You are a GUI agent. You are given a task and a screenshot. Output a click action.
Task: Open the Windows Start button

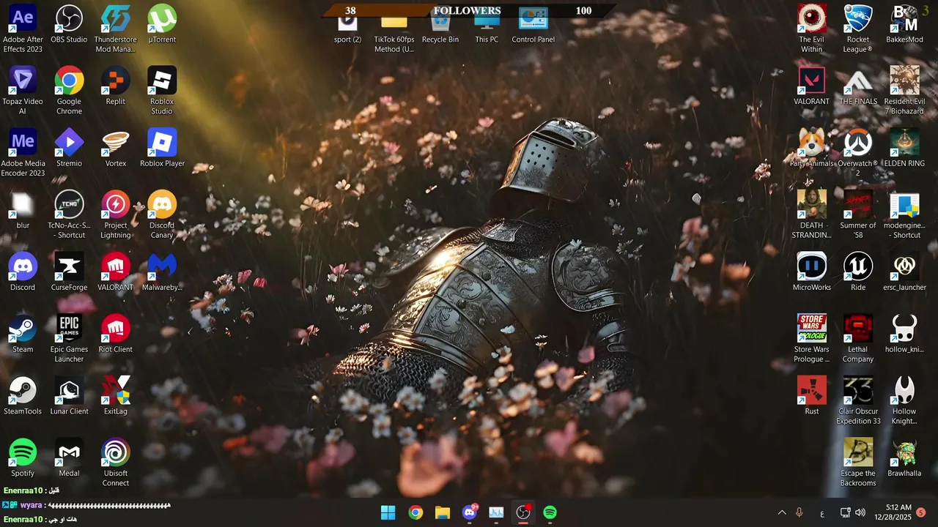[388, 512]
